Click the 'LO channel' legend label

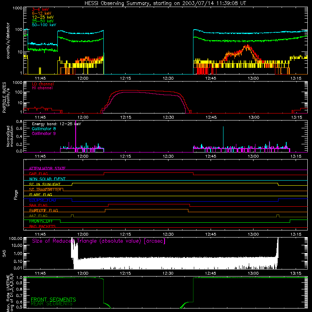[x=43, y=84]
